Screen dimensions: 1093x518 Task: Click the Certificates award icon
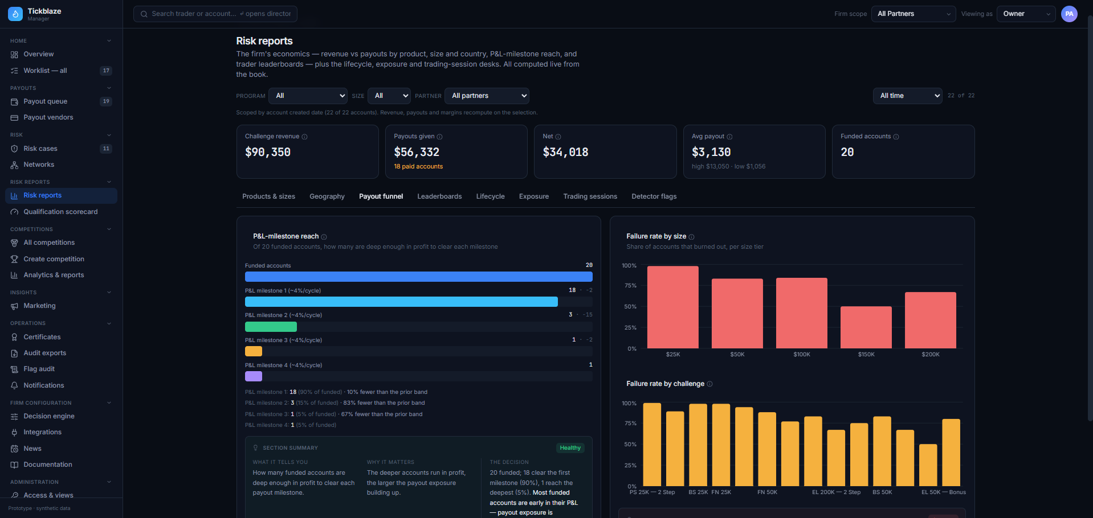14,337
